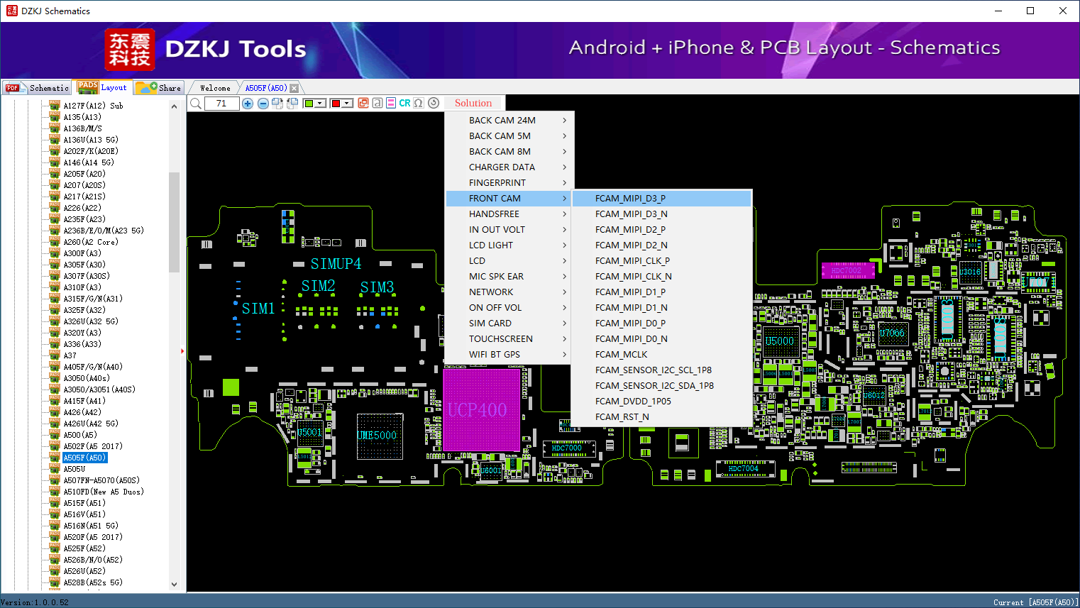Switch to the Welcome tab

215,88
